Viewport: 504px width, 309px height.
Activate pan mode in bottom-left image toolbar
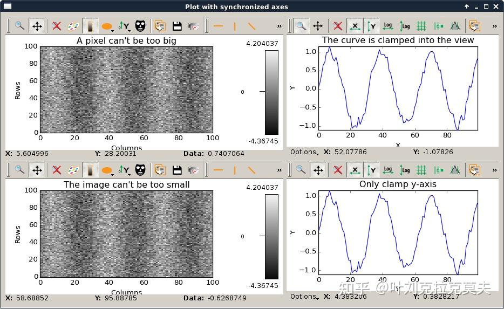(x=37, y=170)
